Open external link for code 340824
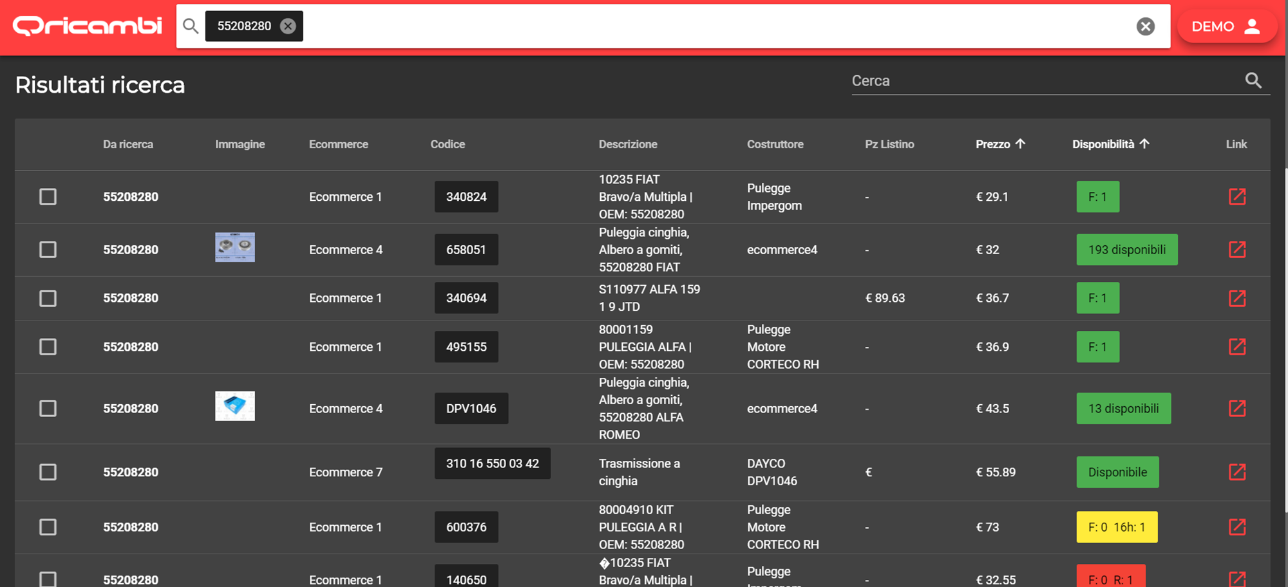 click(x=1237, y=196)
